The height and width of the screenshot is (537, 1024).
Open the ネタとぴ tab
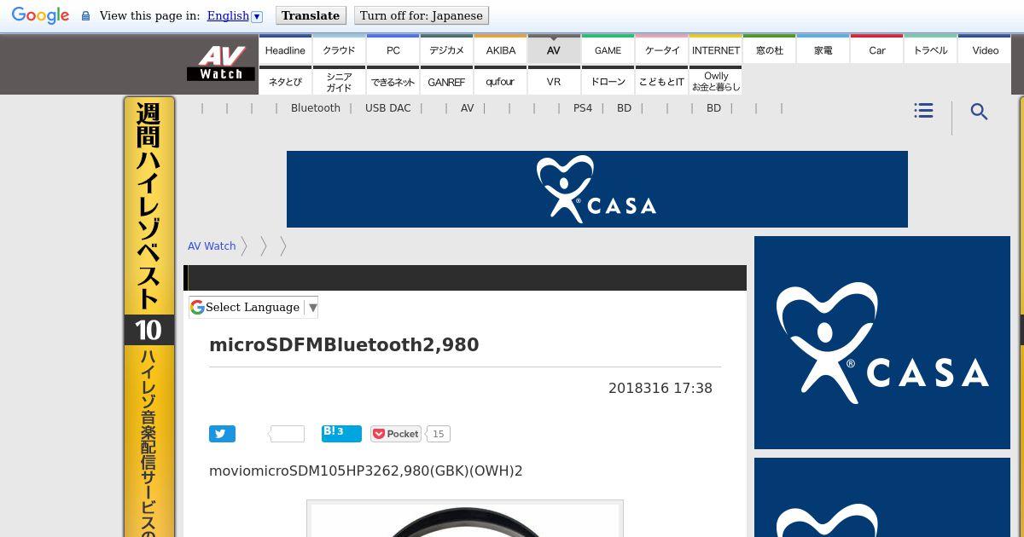(285, 81)
